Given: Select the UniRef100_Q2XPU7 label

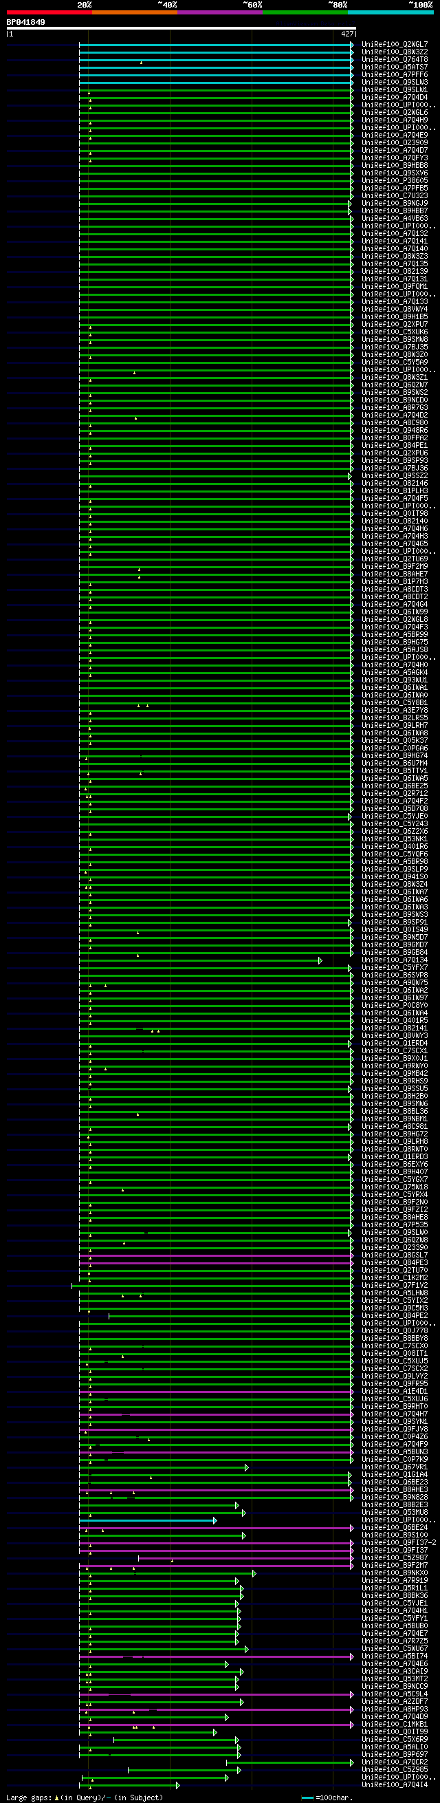Looking at the screenshot, I should click(395, 325).
